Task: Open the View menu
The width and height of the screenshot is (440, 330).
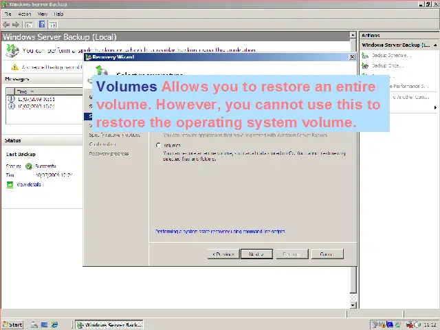Action: click(42, 14)
